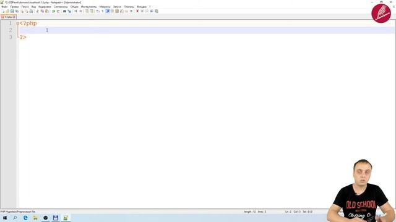Toggle synchronized vertical scrolling
The image size is (396, 222).
[x=87, y=11]
